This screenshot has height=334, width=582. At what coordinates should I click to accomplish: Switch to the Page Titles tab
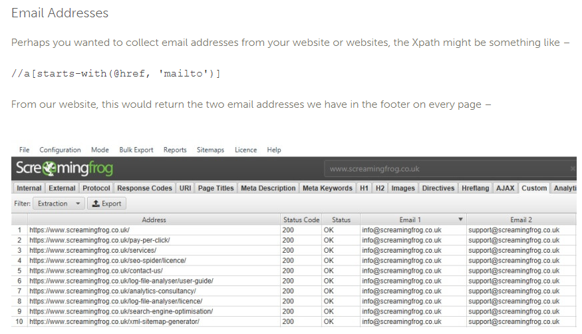(x=216, y=188)
